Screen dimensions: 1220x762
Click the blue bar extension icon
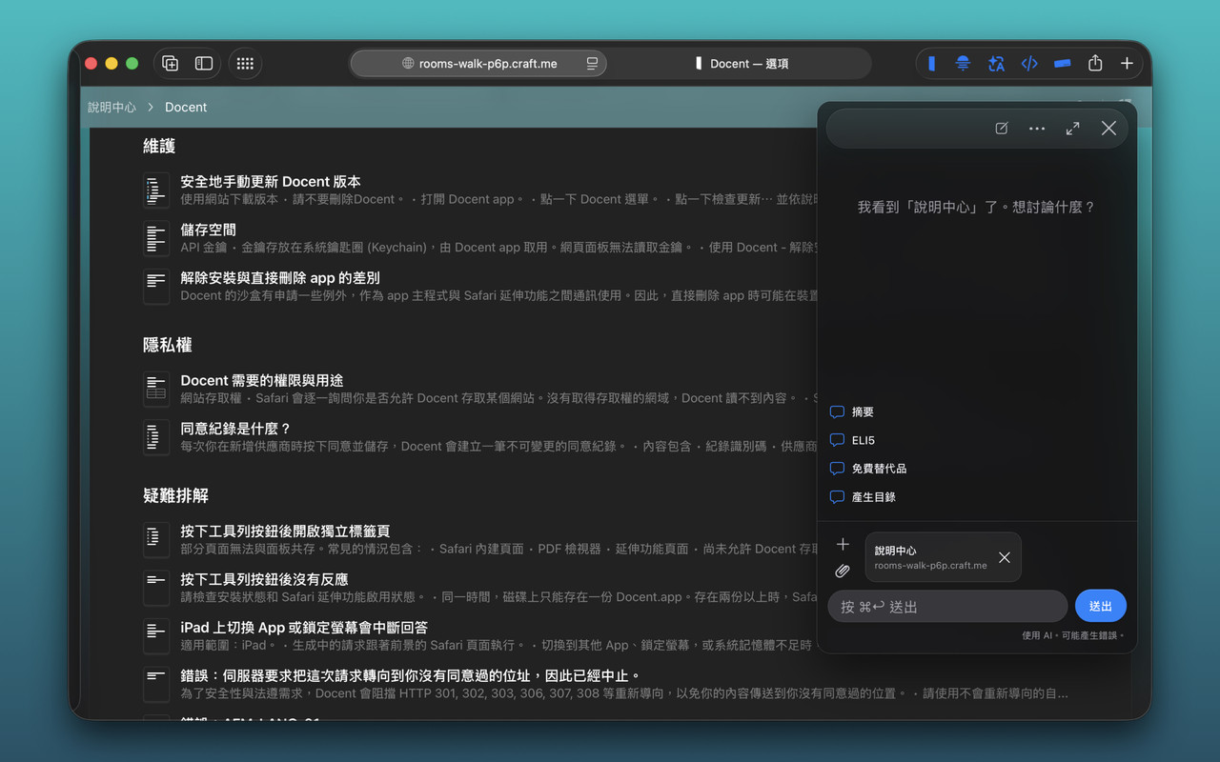pyautogui.click(x=1062, y=64)
